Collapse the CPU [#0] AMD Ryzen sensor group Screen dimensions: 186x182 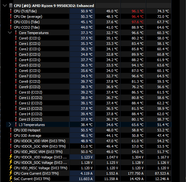pyautogui.click(x=5, y=6)
